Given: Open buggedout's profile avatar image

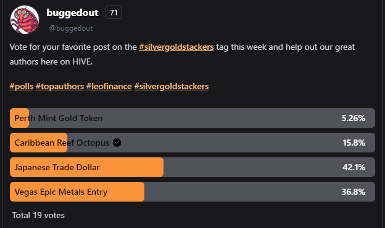Looking at the screenshot, I should pyautogui.click(x=25, y=20).
